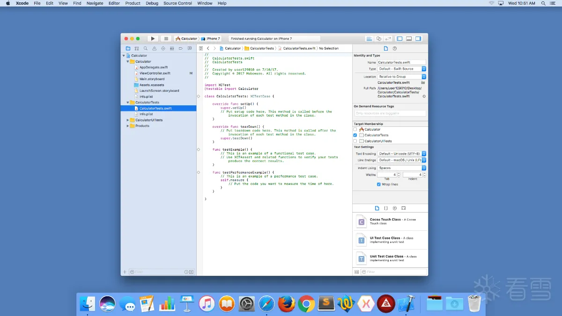Enable Calculator target membership checkbox
This screenshot has width=562, height=316.
pos(355,129)
